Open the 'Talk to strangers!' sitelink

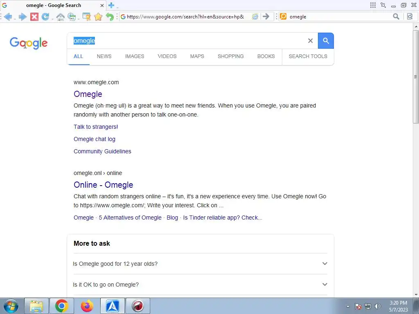click(96, 127)
